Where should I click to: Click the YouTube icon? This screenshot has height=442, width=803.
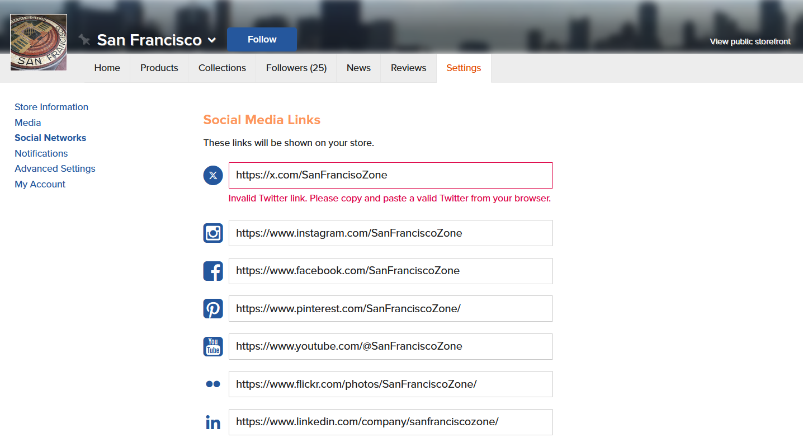click(x=213, y=346)
